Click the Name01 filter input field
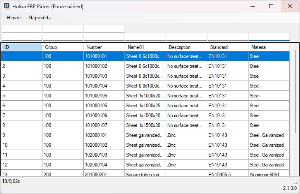 [145, 37]
